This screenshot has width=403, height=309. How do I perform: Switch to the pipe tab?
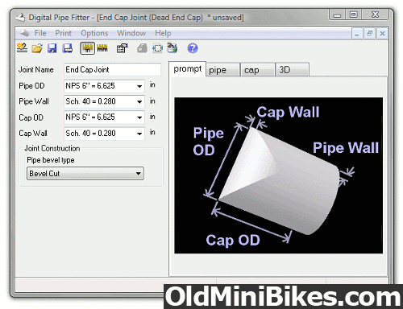pos(222,70)
